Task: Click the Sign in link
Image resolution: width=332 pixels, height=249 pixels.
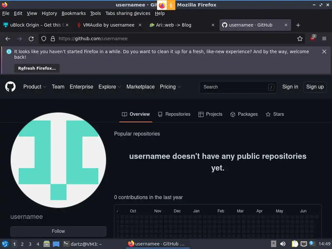Action: coord(290,87)
